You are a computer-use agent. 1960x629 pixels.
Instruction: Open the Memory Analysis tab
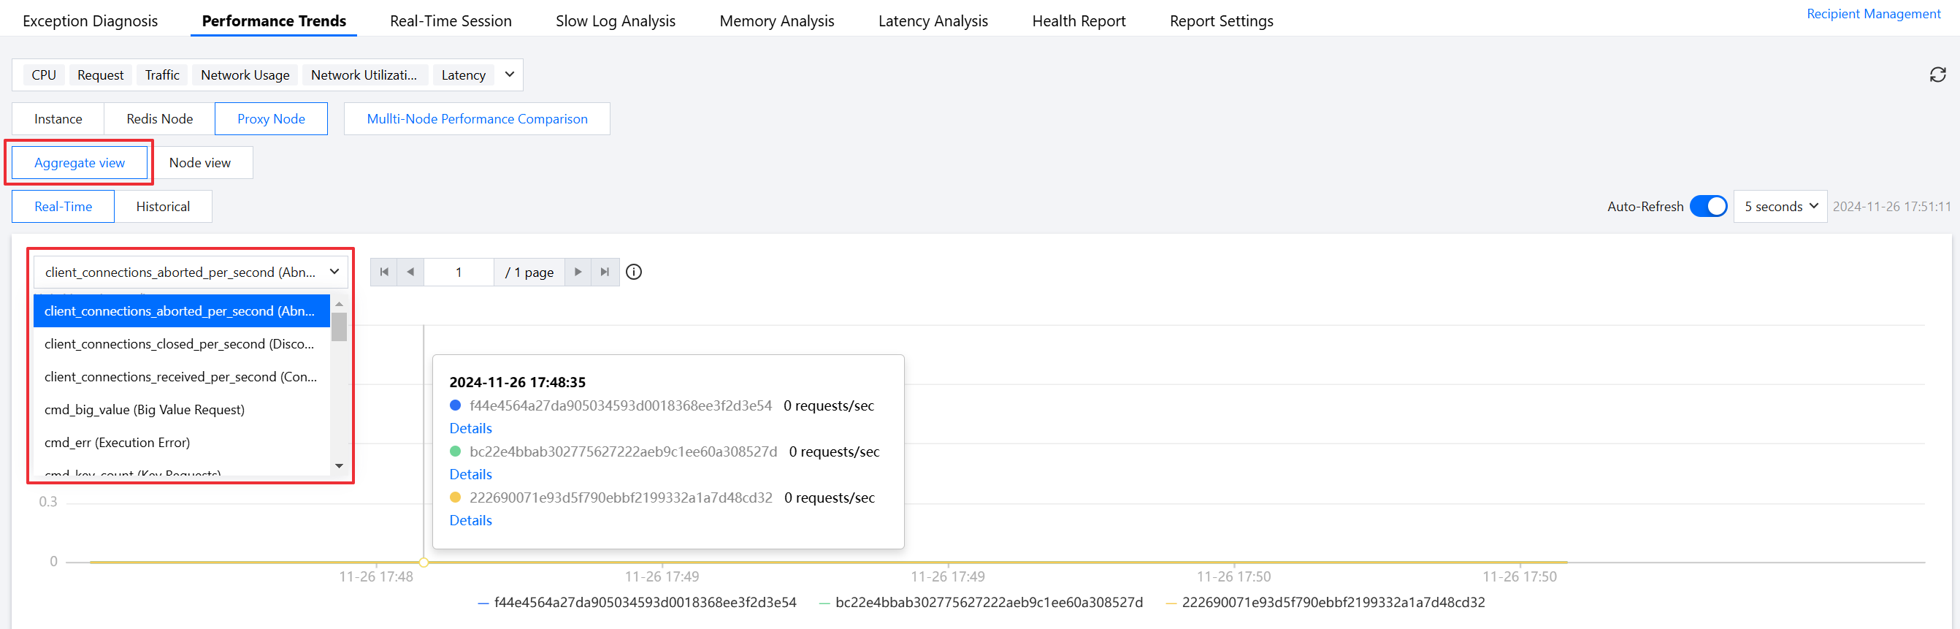coord(776,21)
